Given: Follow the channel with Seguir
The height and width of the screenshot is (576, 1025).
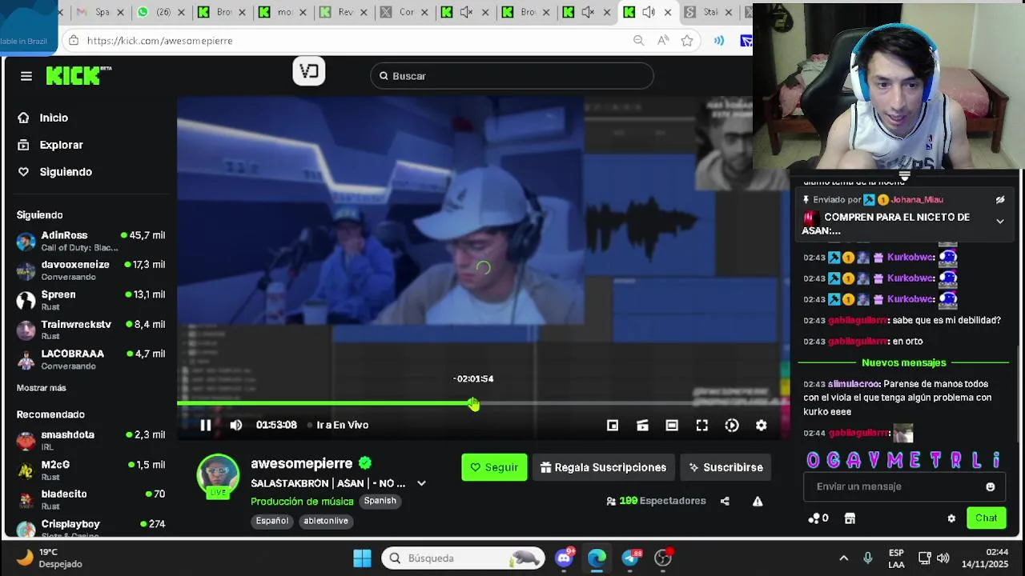Looking at the screenshot, I should point(494,467).
